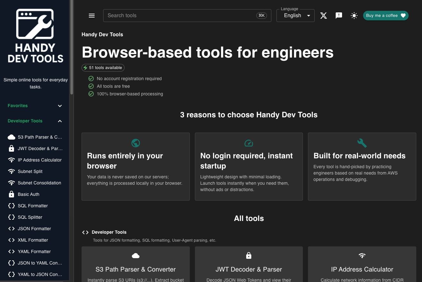
Task: Click the cloud icon on S3 Path Parser card
Action: 136,256
